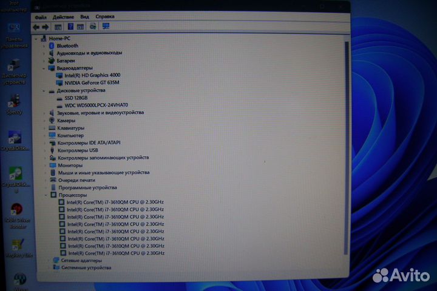Click the Bluetooth device category icon
The height and width of the screenshot is (291, 437).
pyautogui.click(x=52, y=45)
